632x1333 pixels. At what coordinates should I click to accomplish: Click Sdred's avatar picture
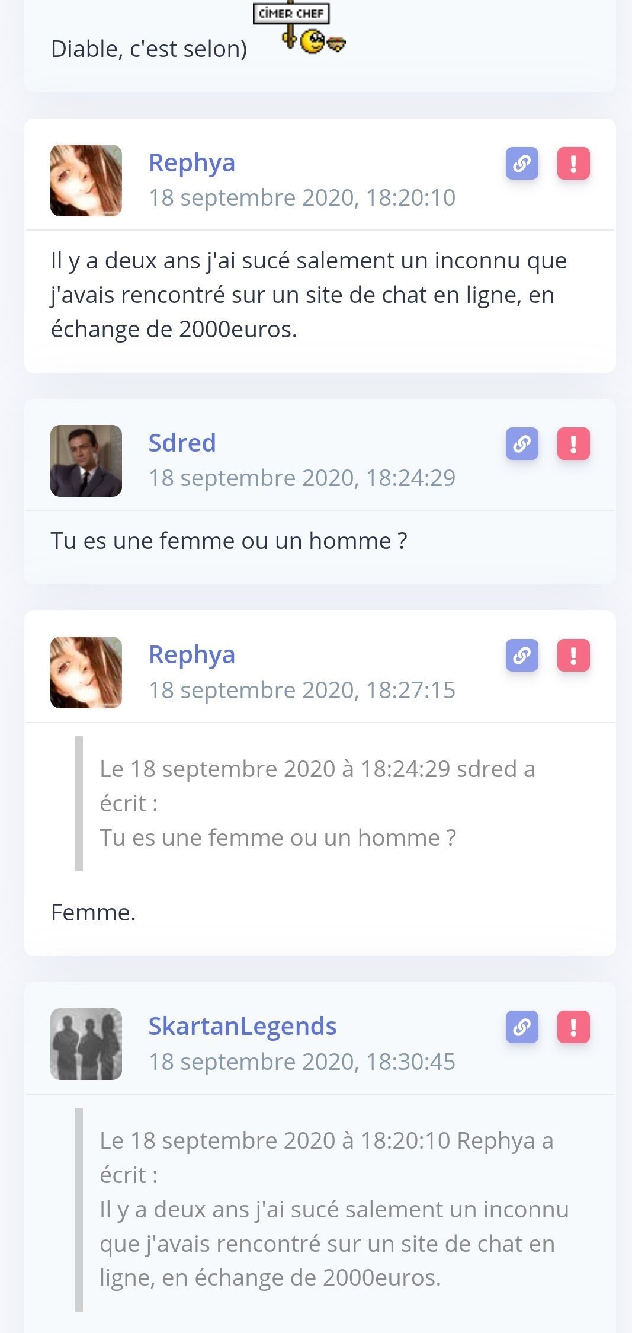[86, 461]
